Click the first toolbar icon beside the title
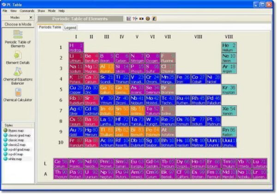This screenshot has width=277, height=194. coord(129,19)
